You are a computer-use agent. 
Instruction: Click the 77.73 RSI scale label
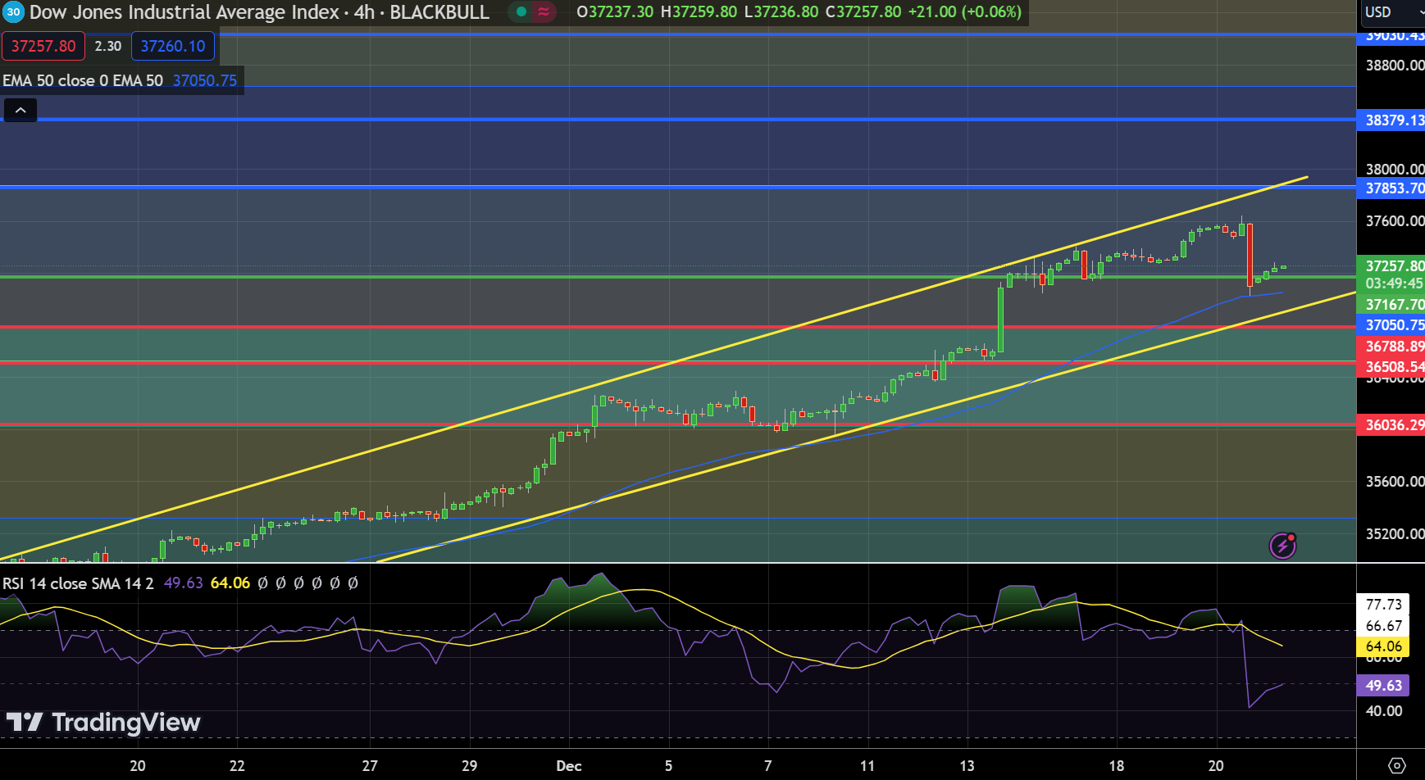click(1384, 605)
